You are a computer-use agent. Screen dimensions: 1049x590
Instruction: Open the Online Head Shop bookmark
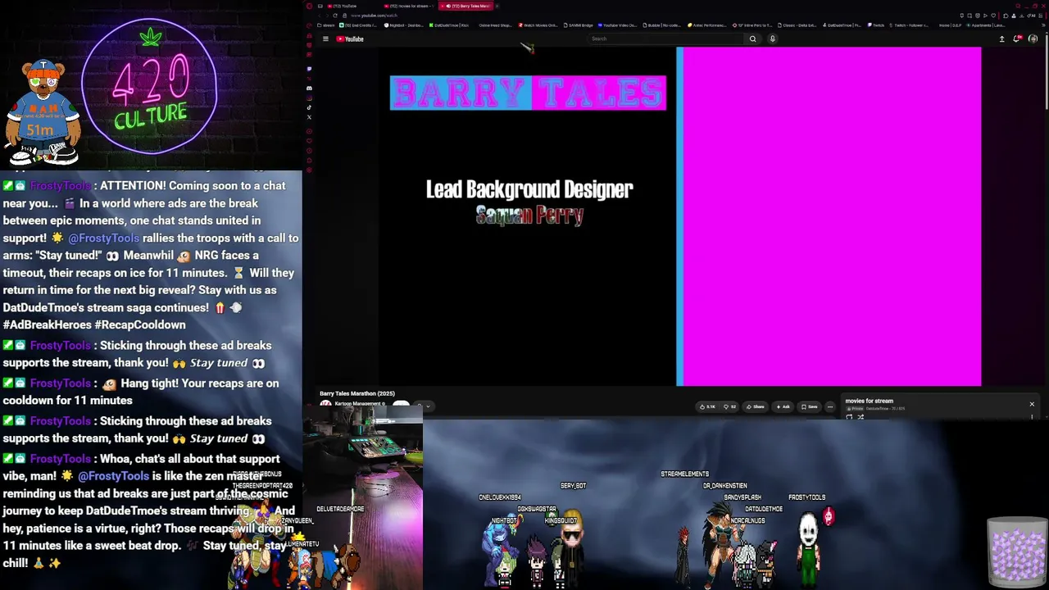click(x=494, y=25)
